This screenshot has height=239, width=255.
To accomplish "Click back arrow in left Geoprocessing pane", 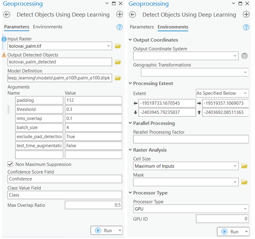I will coord(7,14).
